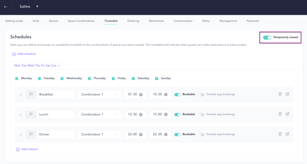307x164 pixels.
Task: Click the plus icon beside Add interval
Action: click(x=17, y=149)
